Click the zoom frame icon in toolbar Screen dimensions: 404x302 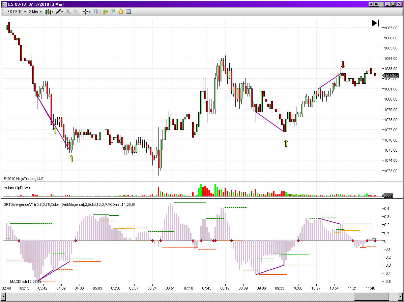pyautogui.click(x=95, y=12)
